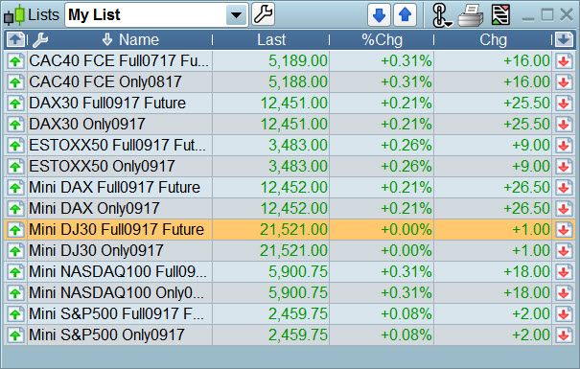Viewport: 580px width, 369px height.
Task: Select Mini DAX Only0917 name
Action: coord(94,209)
